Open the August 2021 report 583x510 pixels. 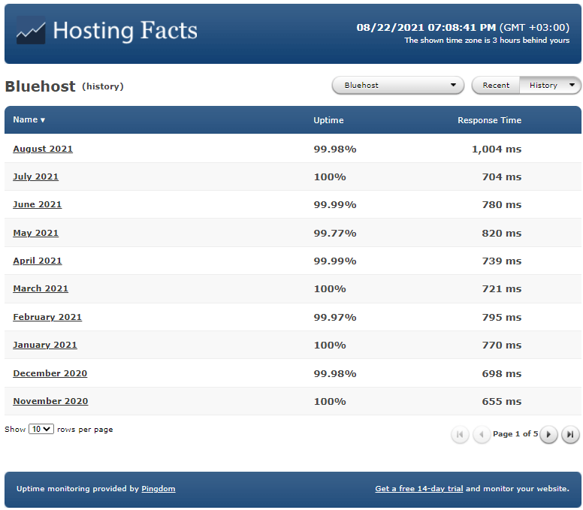point(43,149)
